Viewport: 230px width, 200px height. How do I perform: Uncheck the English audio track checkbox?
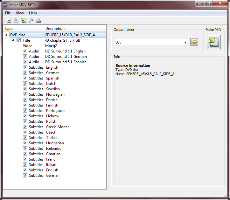(25, 51)
